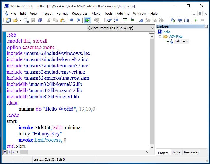This screenshot has width=210, height=164.
Task: Click the Cut scissors icon
Action: point(49,20)
